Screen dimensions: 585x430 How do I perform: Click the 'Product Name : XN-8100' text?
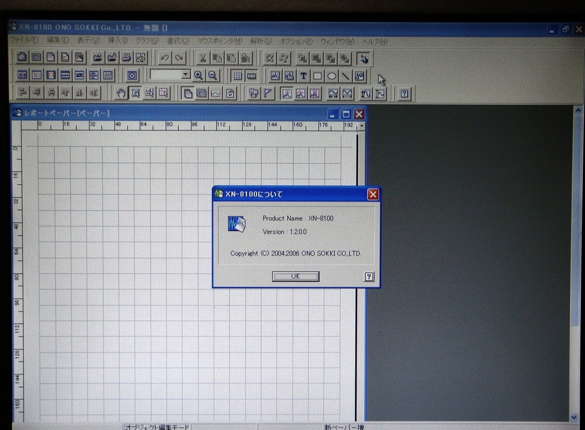(x=298, y=219)
